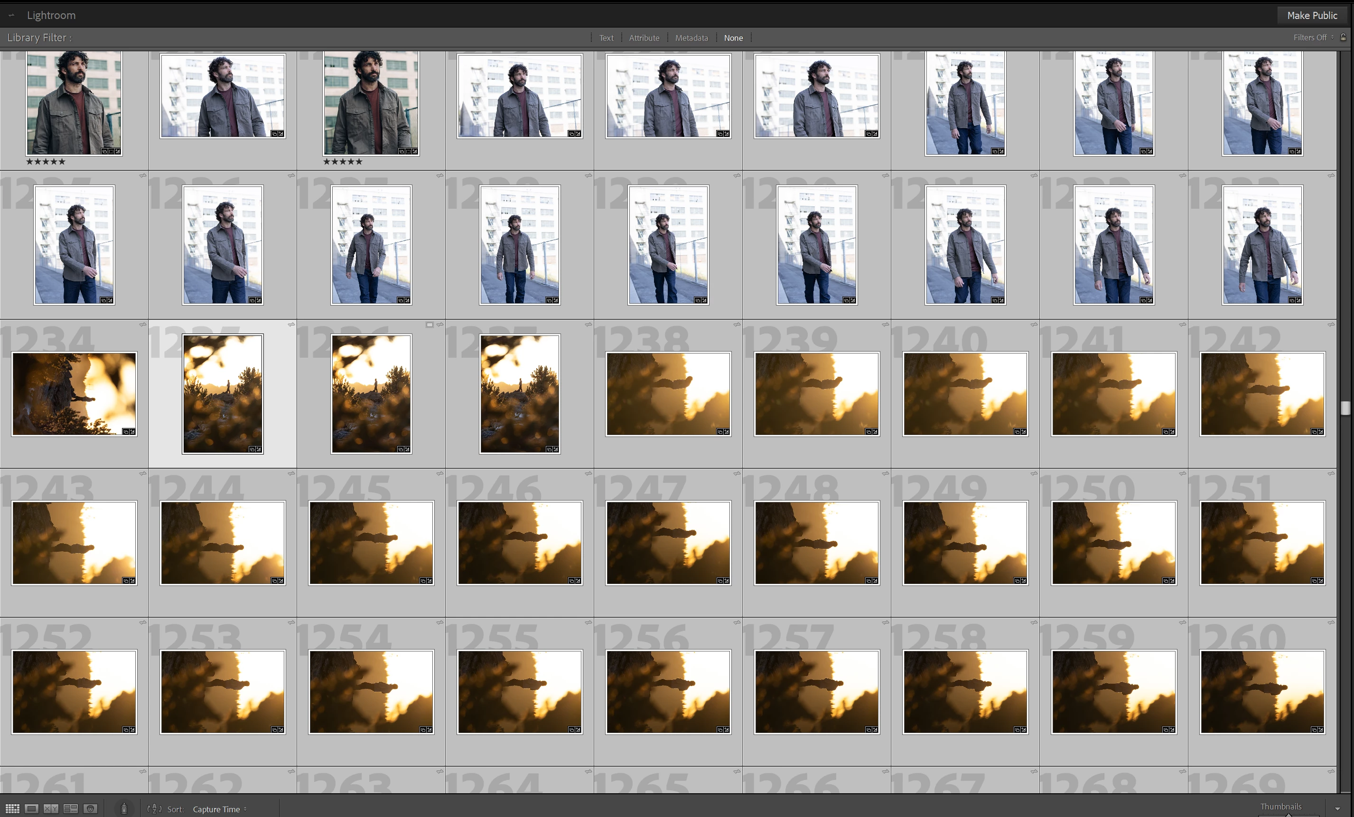The image size is (1354, 817).
Task: Adjust the Thumbnails size slider
Action: click(x=1289, y=815)
